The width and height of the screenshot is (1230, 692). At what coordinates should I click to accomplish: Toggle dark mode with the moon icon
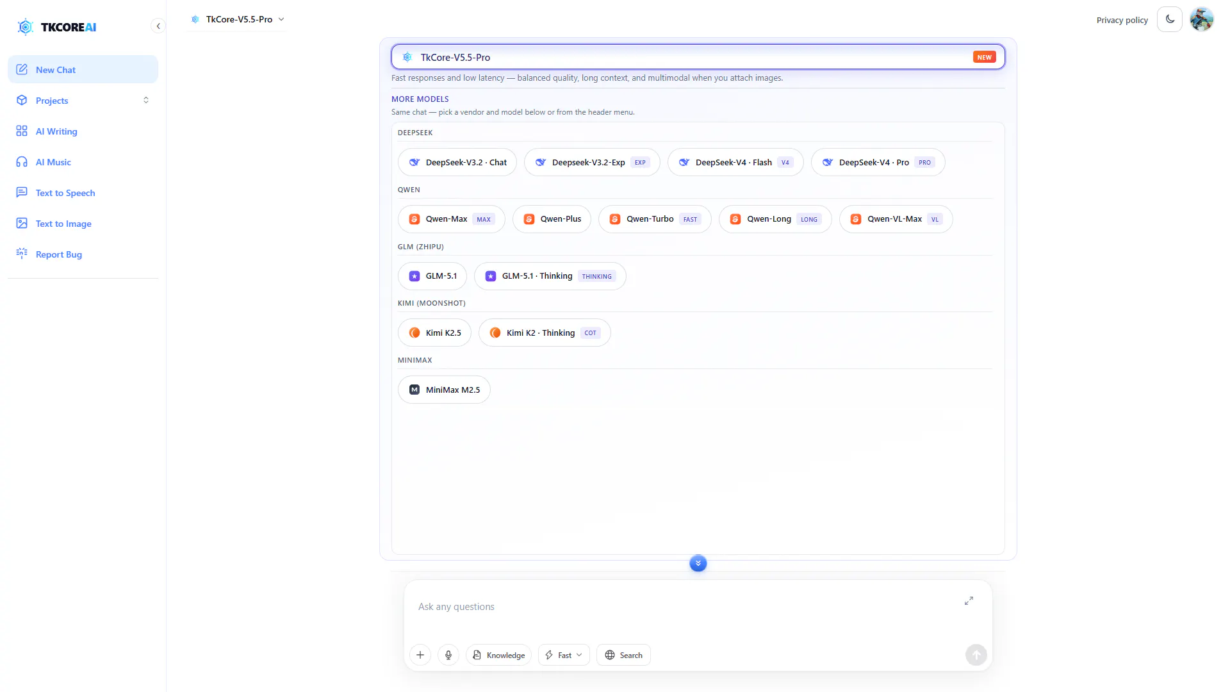(x=1170, y=20)
